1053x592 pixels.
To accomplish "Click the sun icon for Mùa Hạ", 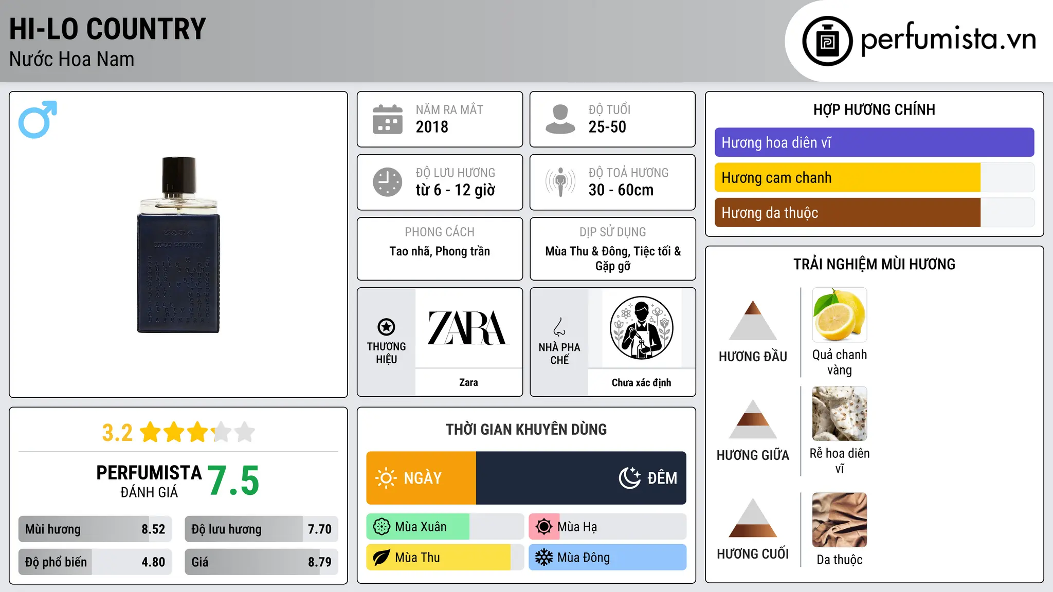I will pos(544,527).
